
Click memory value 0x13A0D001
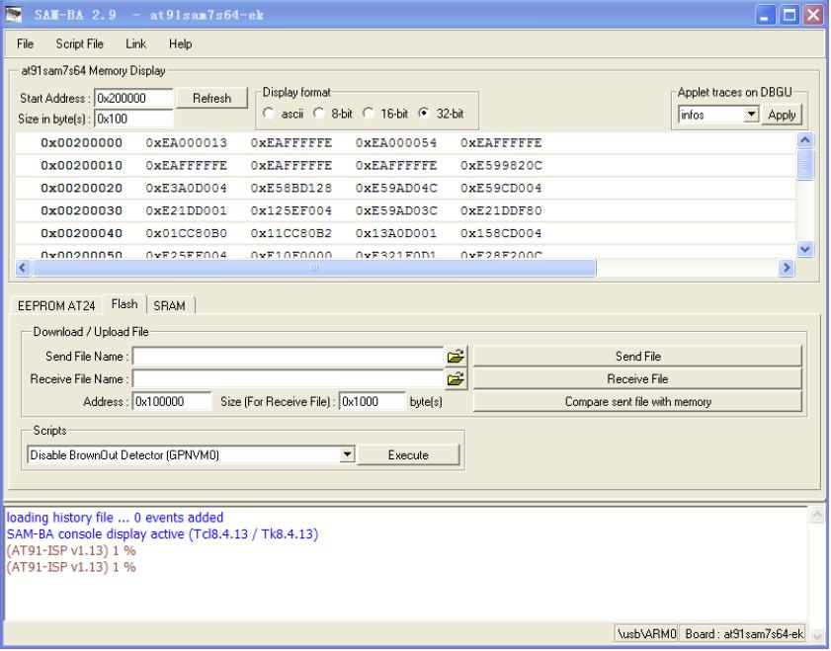pos(396,233)
